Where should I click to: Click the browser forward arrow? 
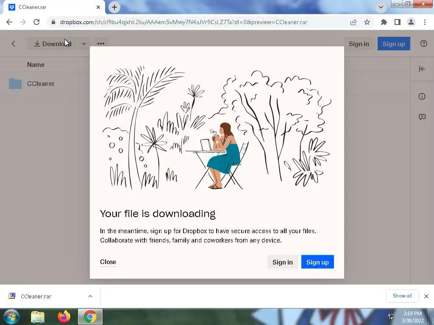point(23,22)
